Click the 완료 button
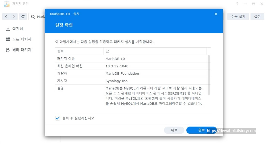 201,130
